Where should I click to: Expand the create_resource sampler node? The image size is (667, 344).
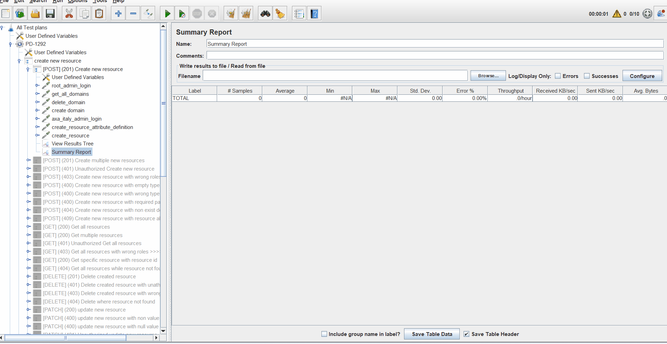click(x=37, y=135)
